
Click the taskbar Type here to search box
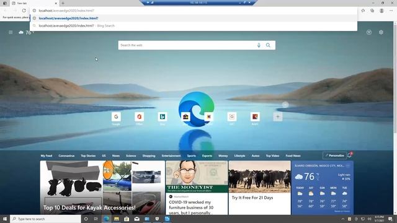45,219
